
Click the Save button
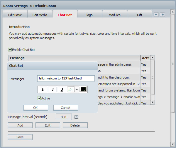click(20, 137)
